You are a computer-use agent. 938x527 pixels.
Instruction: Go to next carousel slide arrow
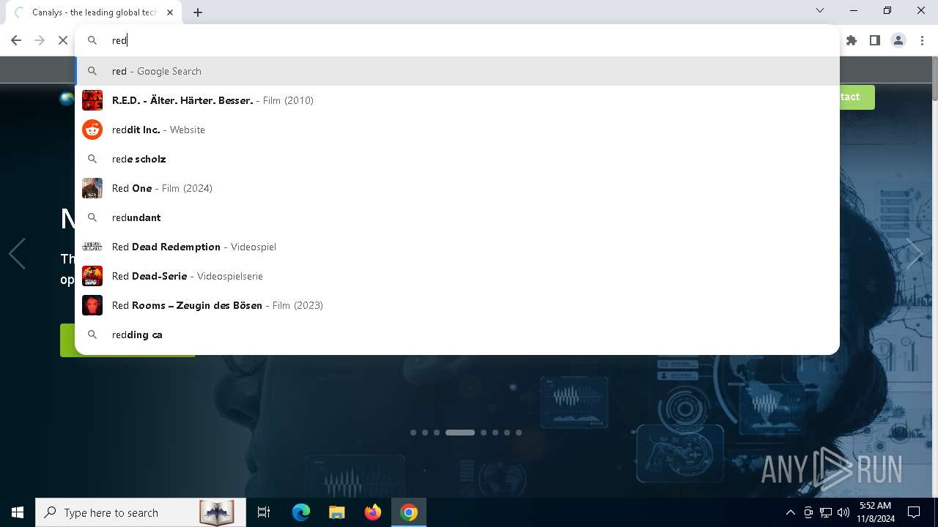915,254
